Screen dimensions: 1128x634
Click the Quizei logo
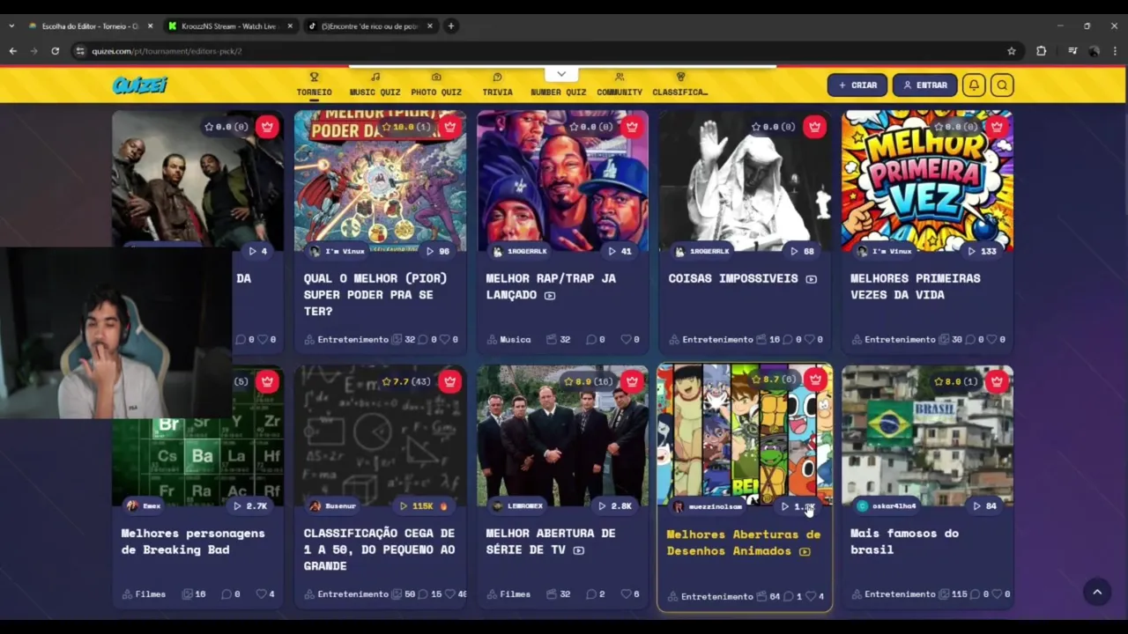pyautogui.click(x=139, y=85)
